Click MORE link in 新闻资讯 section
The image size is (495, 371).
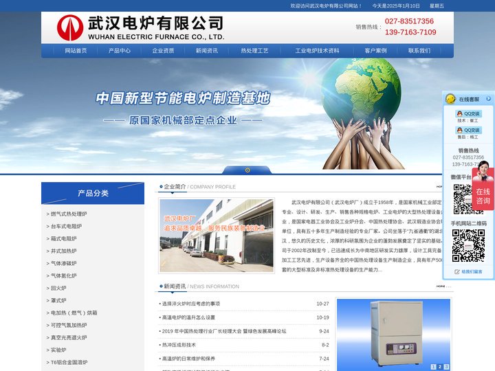[x=443, y=286]
